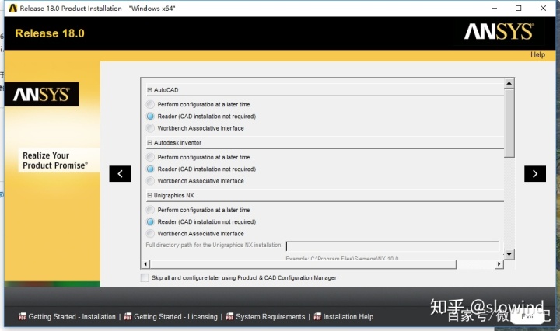Maximize the installer window
This screenshot has width=560, height=331.
tap(519, 9)
